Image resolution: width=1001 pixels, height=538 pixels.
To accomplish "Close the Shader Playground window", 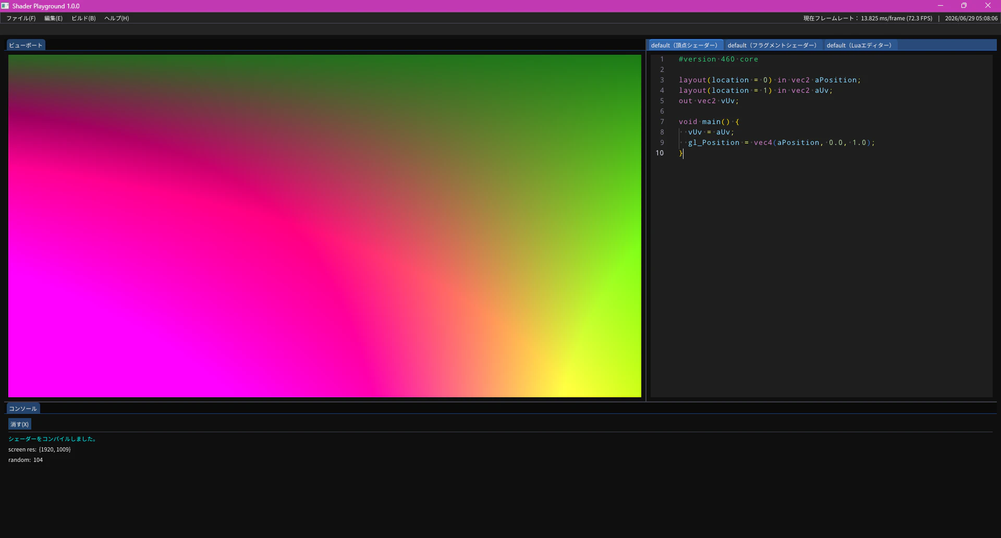I will (x=988, y=6).
